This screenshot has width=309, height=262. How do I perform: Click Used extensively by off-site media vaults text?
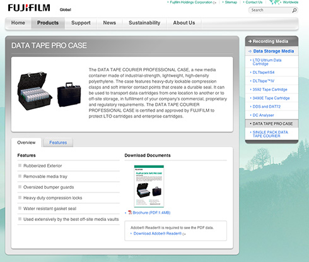71,219
